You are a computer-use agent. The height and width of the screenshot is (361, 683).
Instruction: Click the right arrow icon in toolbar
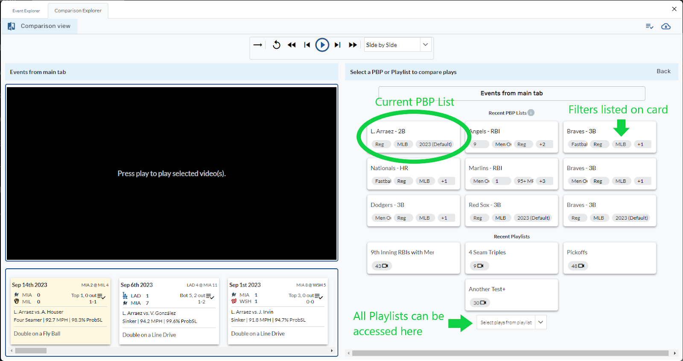(258, 45)
